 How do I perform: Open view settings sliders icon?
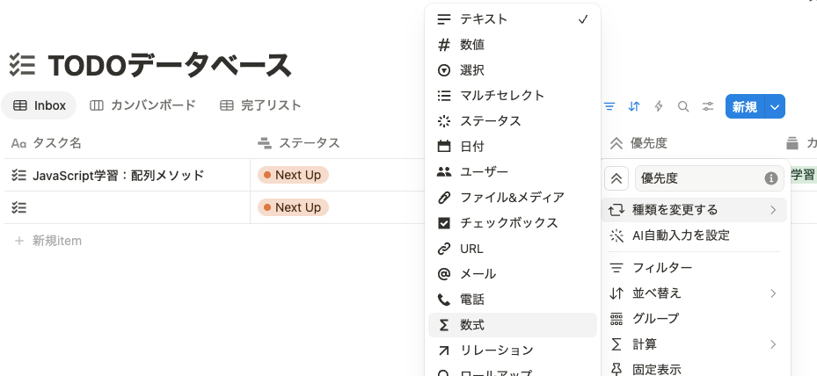coord(708,106)
